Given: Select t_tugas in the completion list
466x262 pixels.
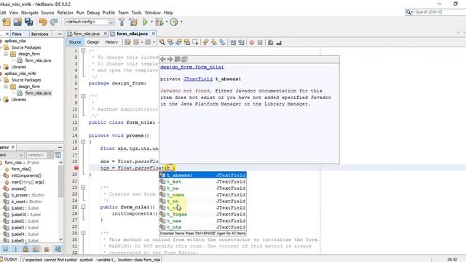Looking at the screenshot, I should point(202,214).
